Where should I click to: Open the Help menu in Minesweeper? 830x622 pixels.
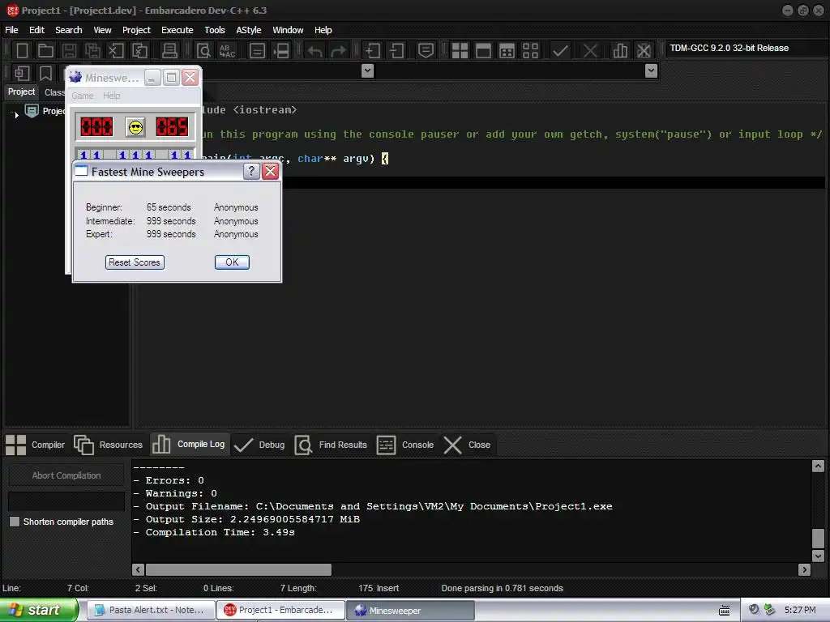[x=111, y=96]
